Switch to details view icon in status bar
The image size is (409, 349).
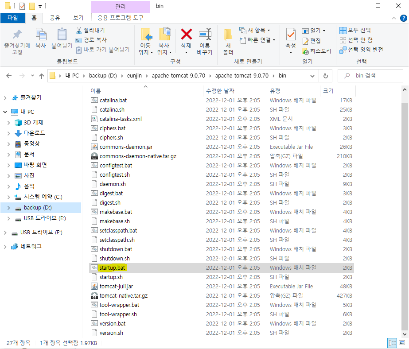point(392,343)
